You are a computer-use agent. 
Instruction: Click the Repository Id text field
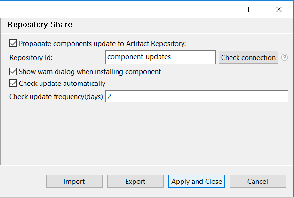click(x=160, y=57)
